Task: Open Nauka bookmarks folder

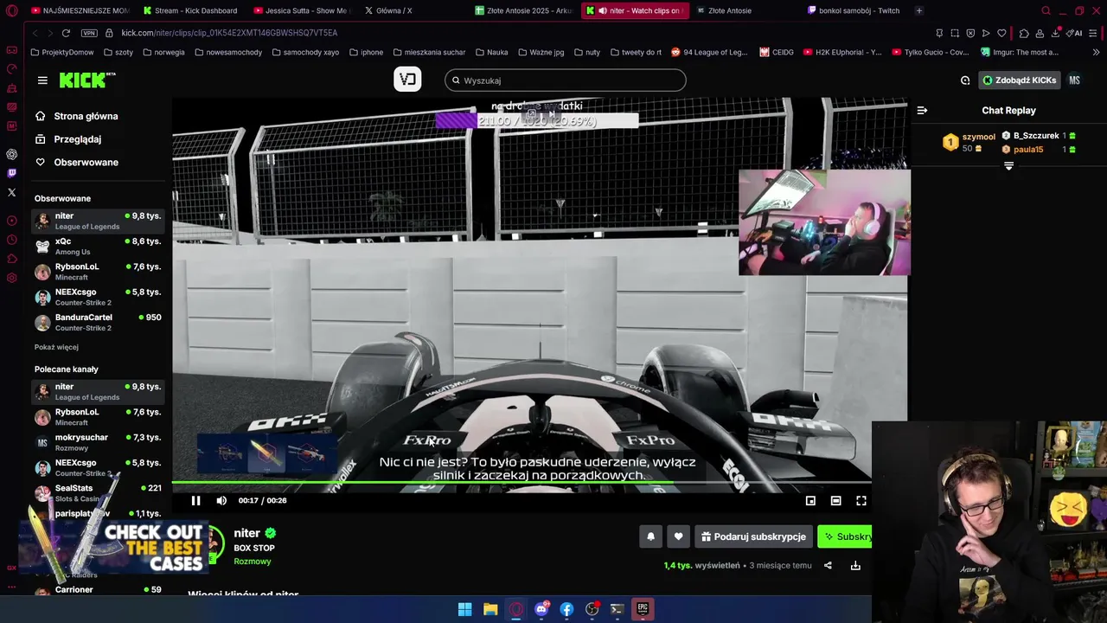Action: point(491,52)
